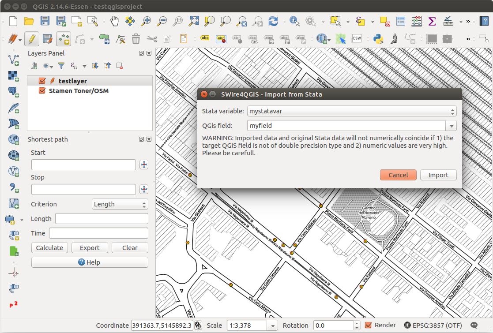Pick Stop point on map

click(x=144, y=189)
